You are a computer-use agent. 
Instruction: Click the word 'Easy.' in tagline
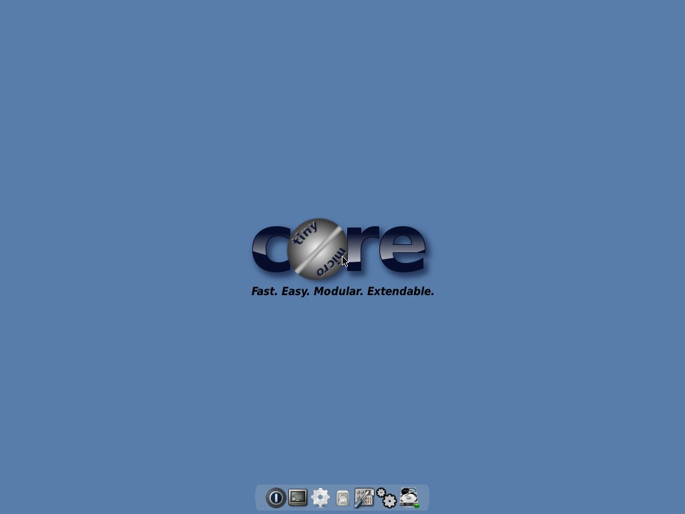[296, 291]
